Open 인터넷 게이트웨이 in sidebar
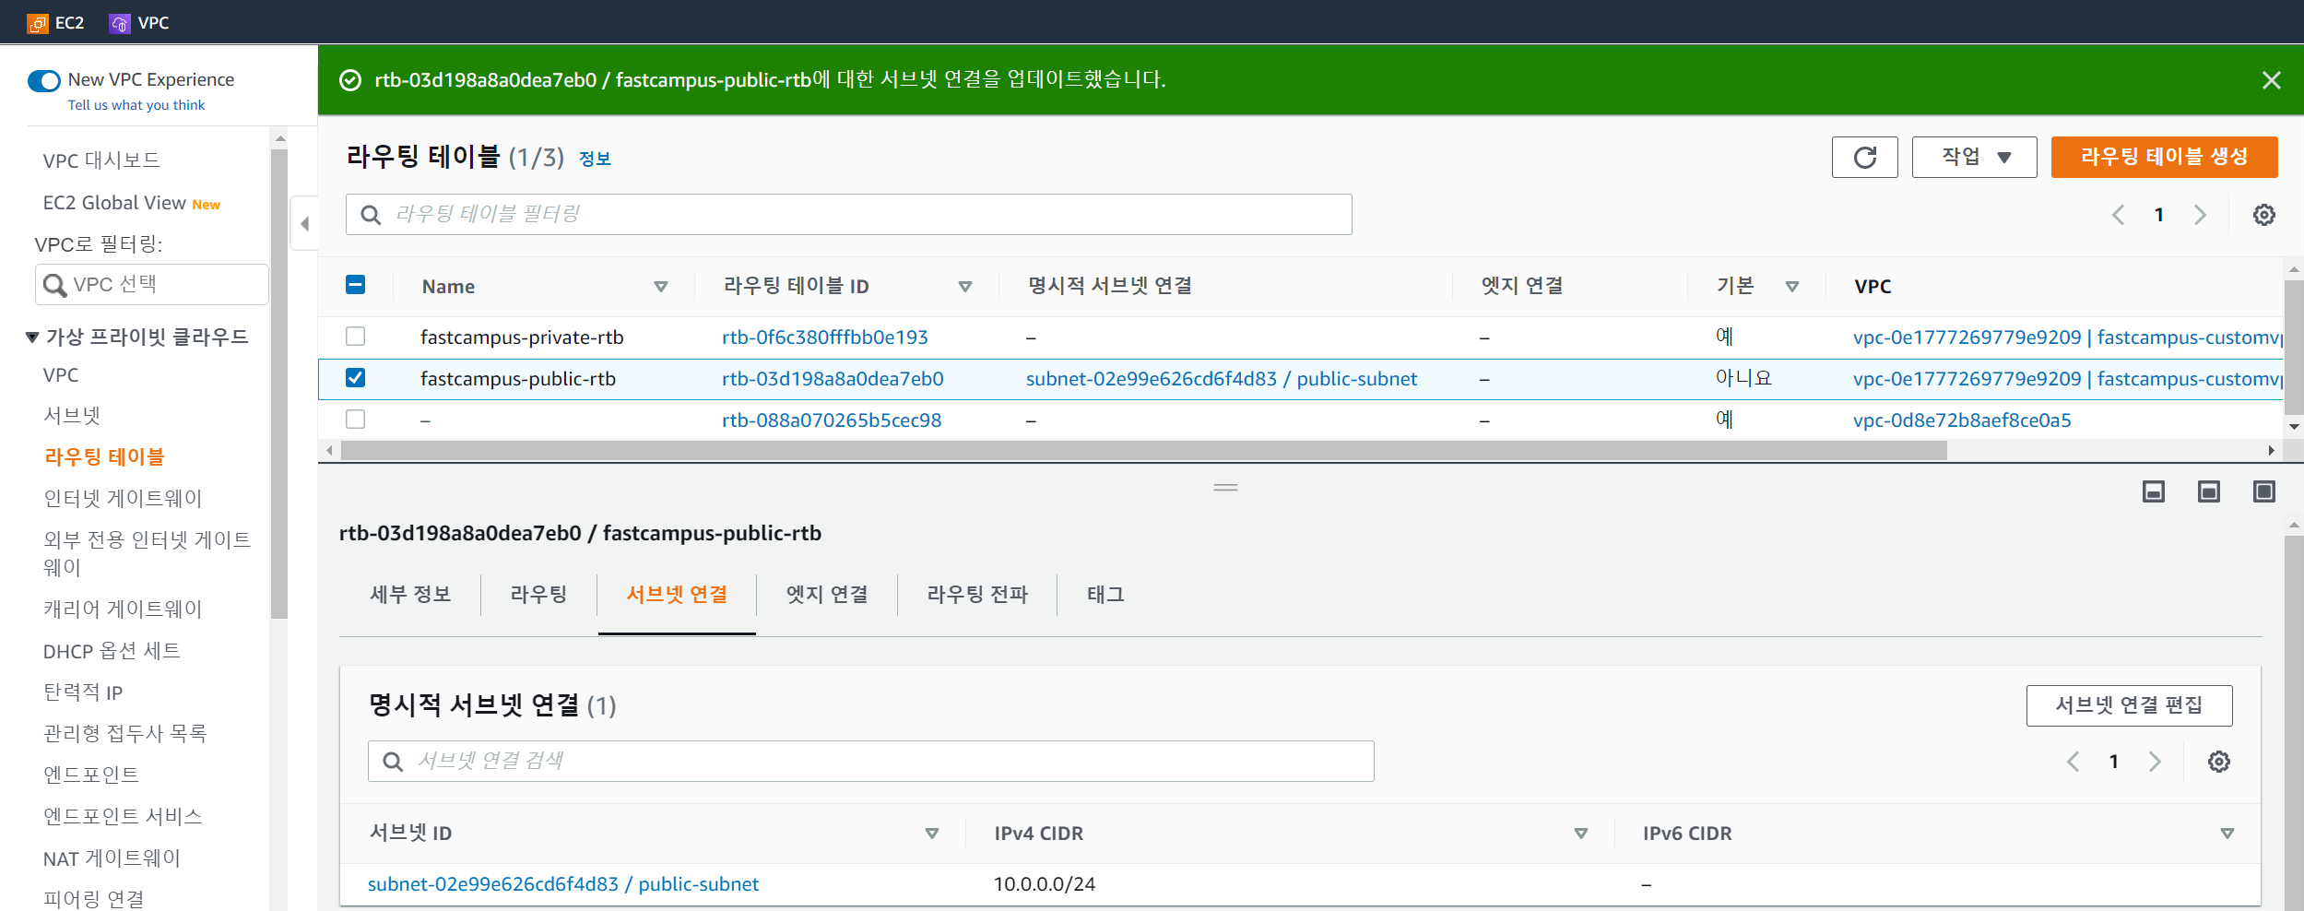 pos(123,499)
